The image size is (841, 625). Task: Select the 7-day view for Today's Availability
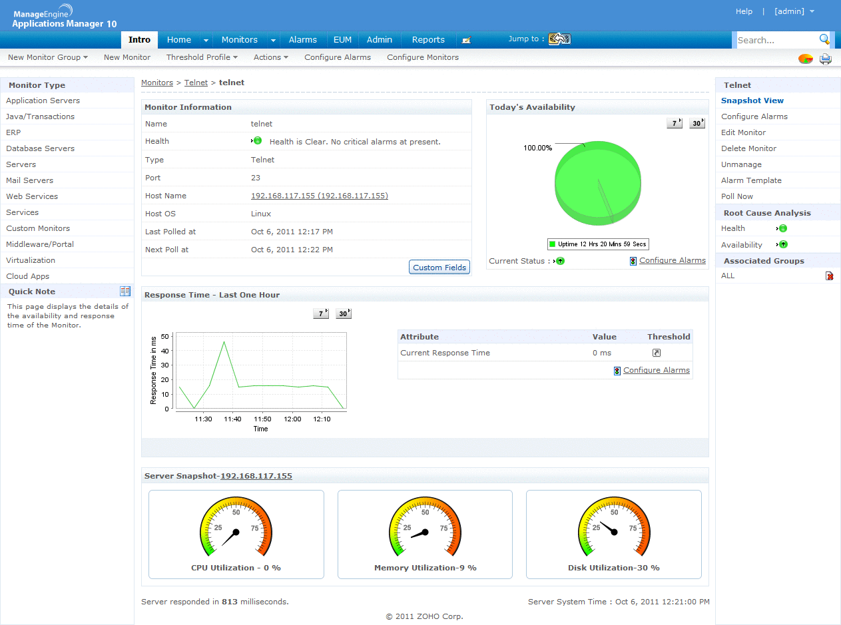(x=674, y=122)
